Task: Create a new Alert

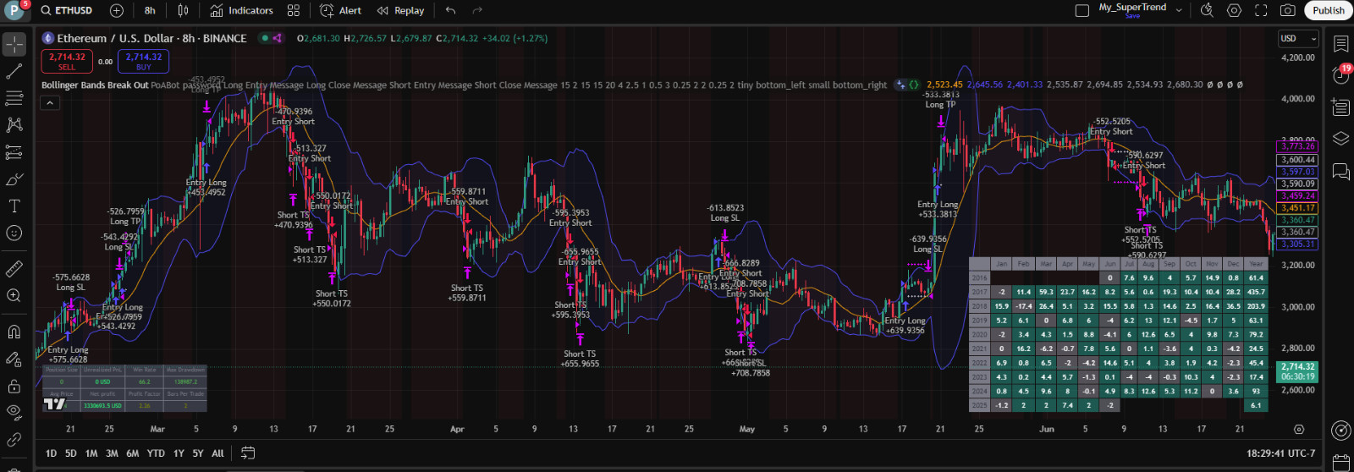Action: [341, 10]
